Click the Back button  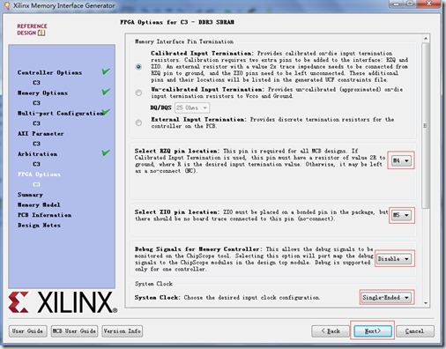click(x=331, y=331)
